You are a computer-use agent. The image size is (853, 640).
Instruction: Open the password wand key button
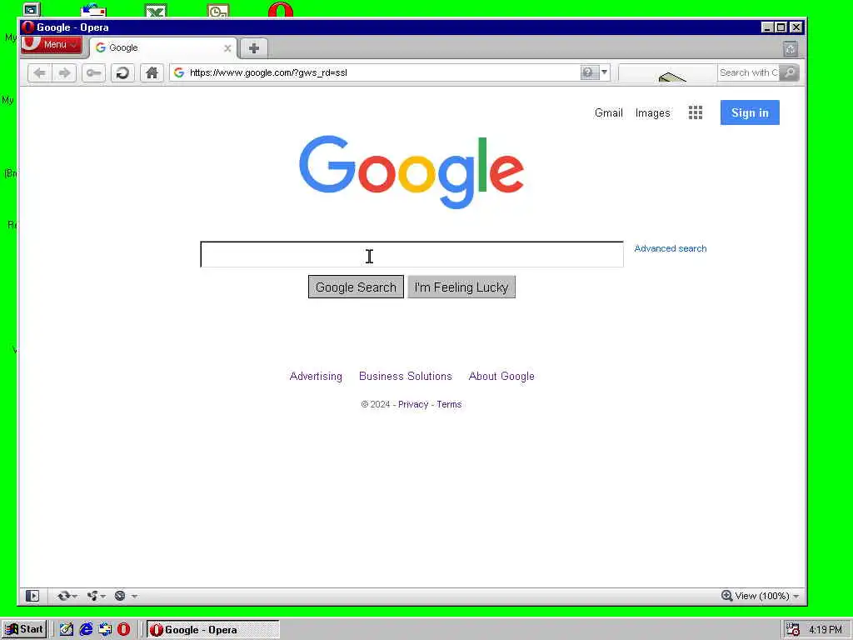93,73
